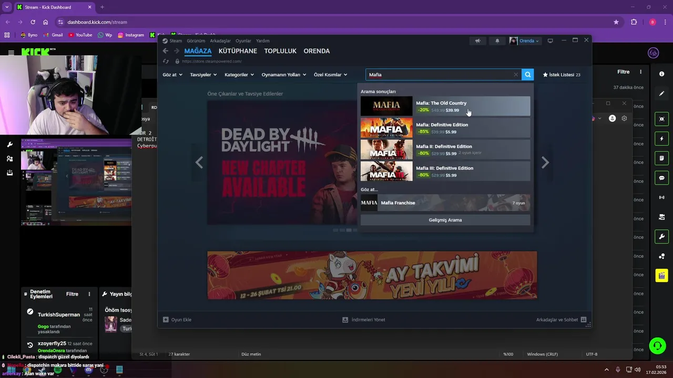Open the yellow clips icon in Kick sidebar
This screenshot has width=673, height=378.
coord(661,275)
